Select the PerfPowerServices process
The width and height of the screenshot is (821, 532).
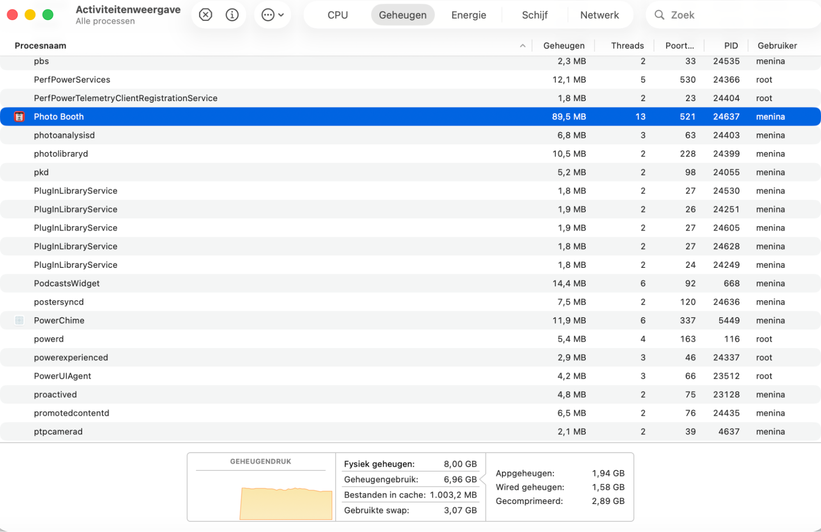coord(410,80)
